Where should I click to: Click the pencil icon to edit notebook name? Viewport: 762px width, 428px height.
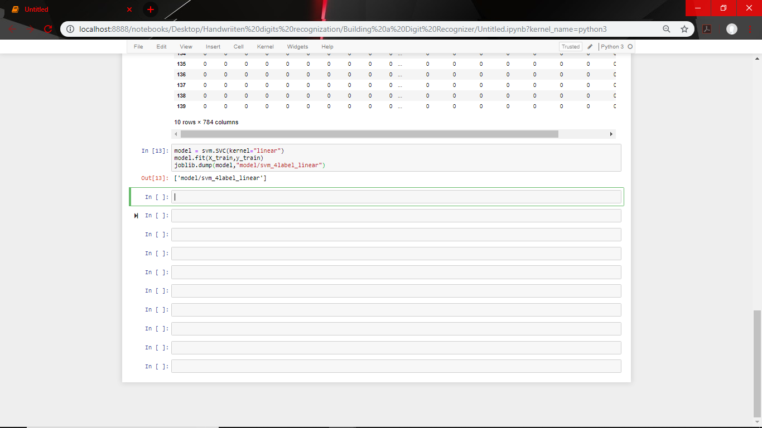(x=590, y=46)
